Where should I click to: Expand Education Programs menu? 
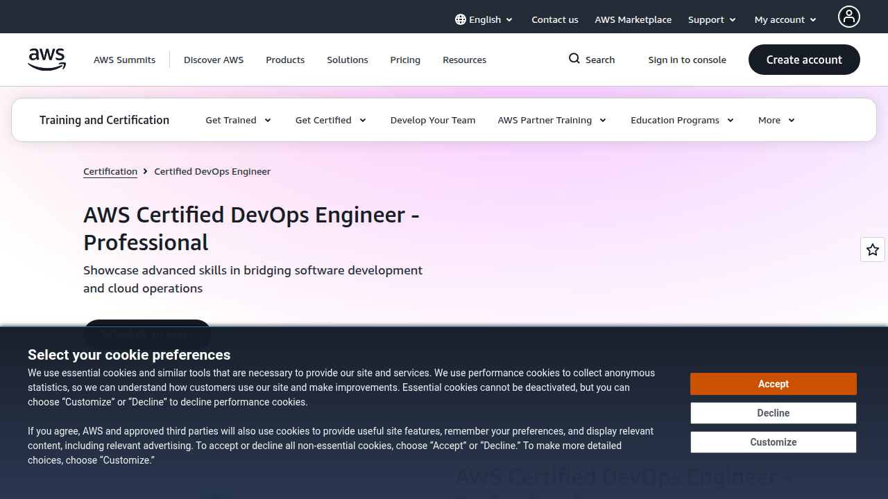(683, 120)
